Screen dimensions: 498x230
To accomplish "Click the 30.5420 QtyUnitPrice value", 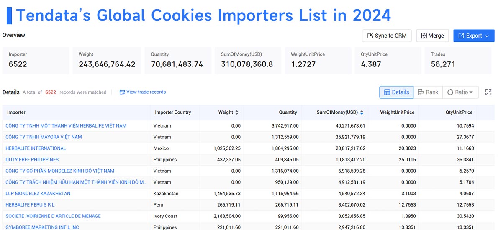I will [x=465, y=216].
